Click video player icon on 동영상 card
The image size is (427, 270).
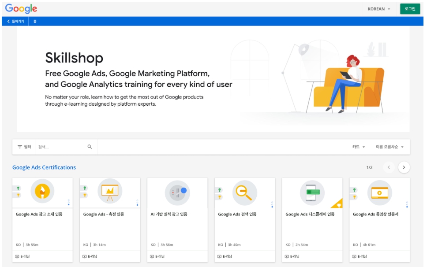380,192
